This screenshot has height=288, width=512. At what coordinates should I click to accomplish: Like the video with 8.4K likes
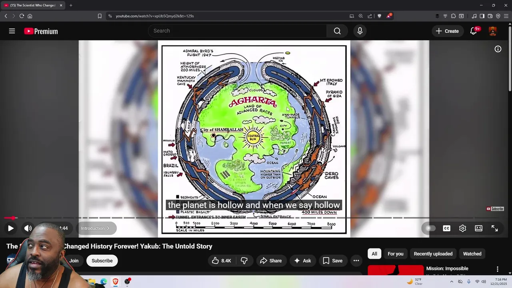click(222, 261)
